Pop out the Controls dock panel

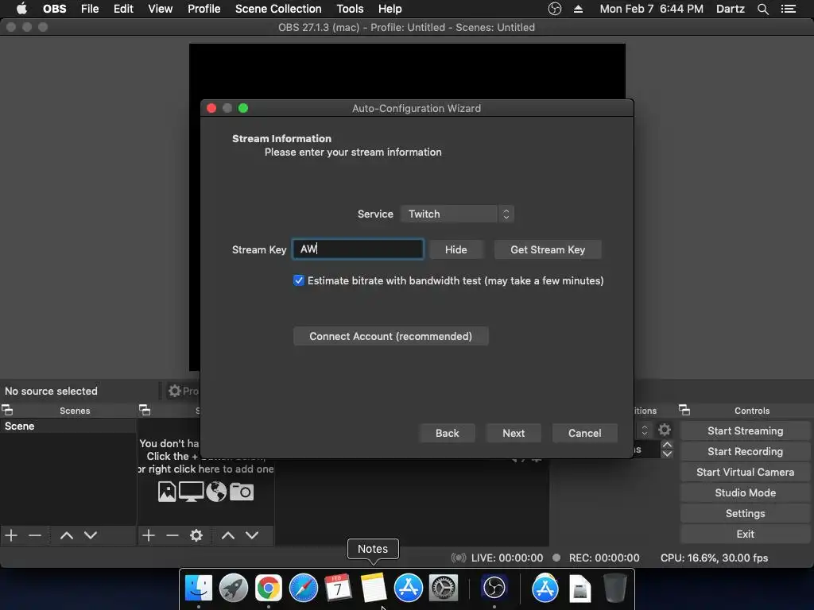[684, 410]
